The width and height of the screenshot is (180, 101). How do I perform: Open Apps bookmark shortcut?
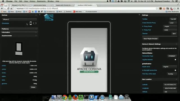pyautogui.click(x=4, y=12)
